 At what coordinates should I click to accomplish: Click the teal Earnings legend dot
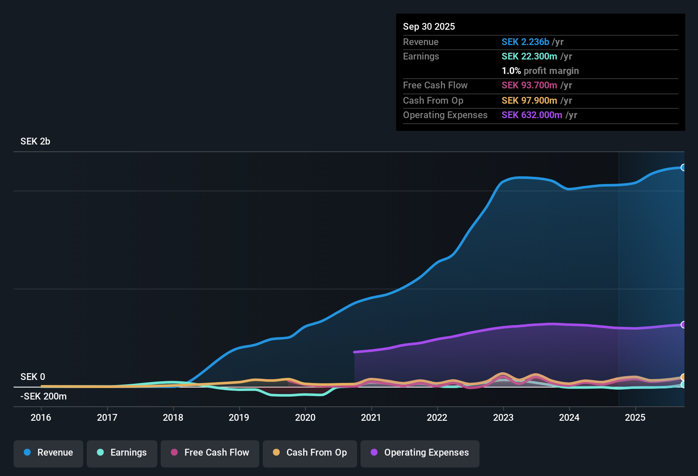pos(101,453)
